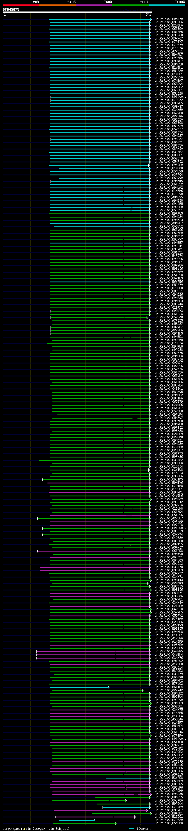Select the UniRef100_B5L528 label
Image resolution: width=188 pixels, height=831 pixels.
(169, 93)
